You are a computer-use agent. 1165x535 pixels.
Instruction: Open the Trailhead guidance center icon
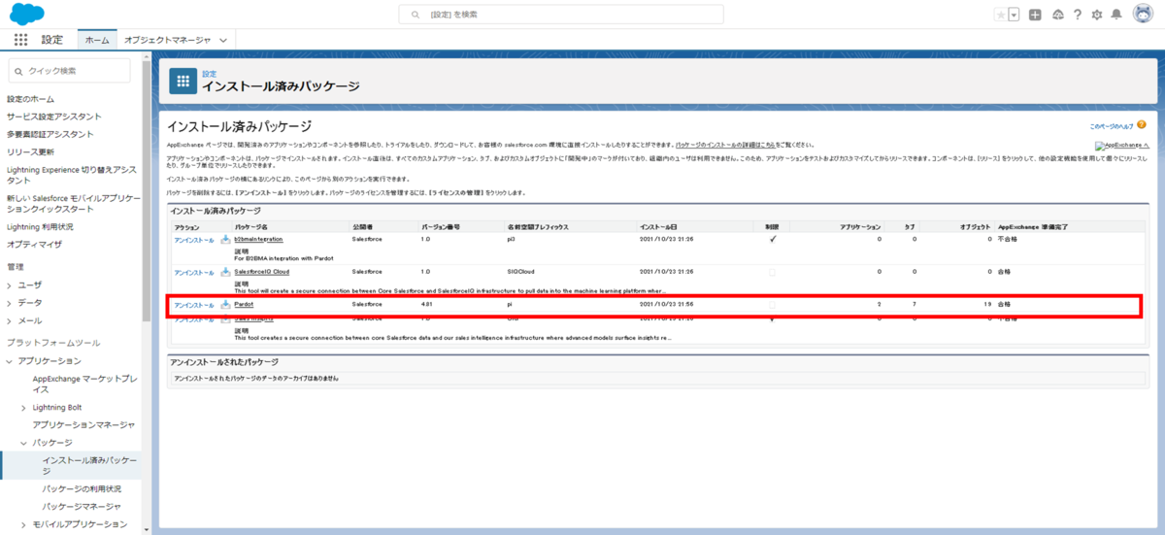pyautogui.click(x=1057, y=15)
